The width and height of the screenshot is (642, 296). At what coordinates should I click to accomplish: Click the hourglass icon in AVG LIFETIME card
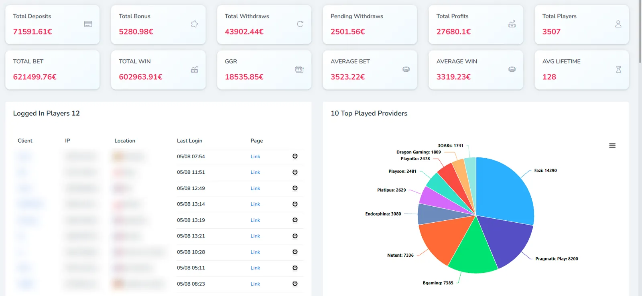point(619,69)
